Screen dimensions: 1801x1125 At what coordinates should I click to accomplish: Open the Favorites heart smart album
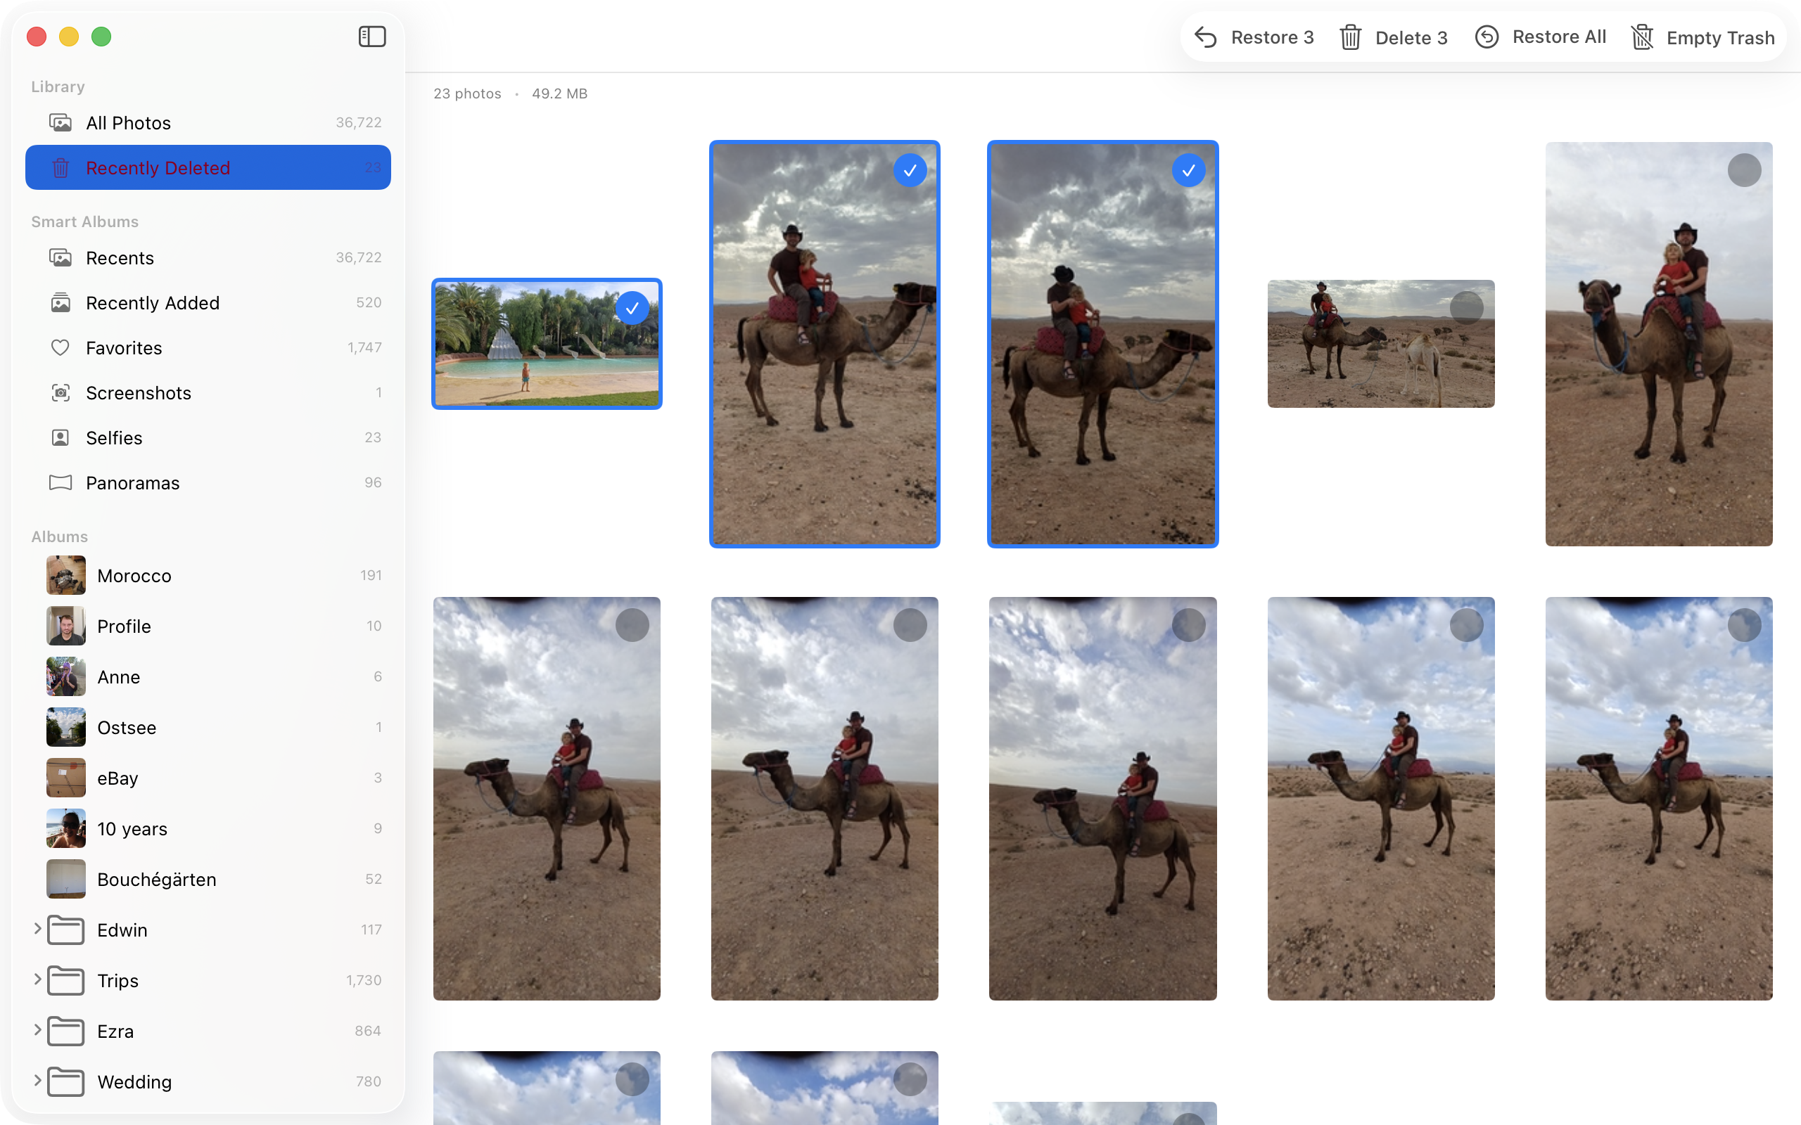tap(61, 347)
